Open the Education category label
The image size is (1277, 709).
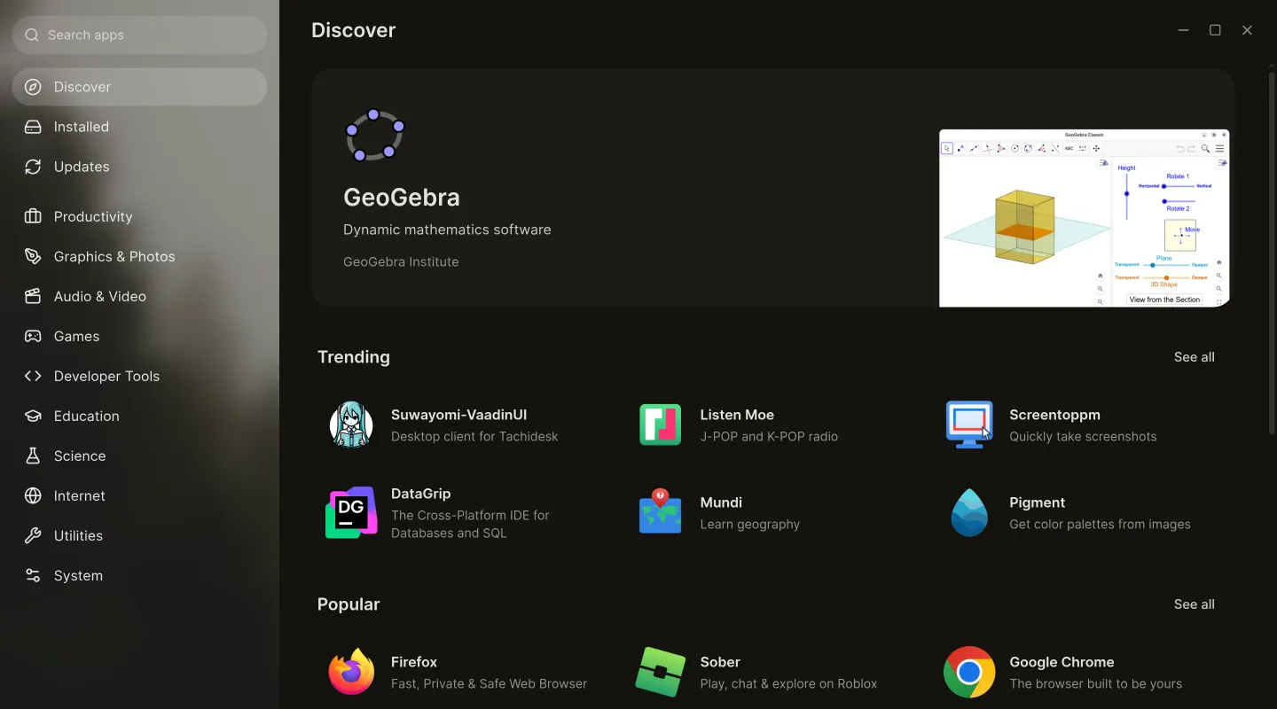(x=86, y=416)
